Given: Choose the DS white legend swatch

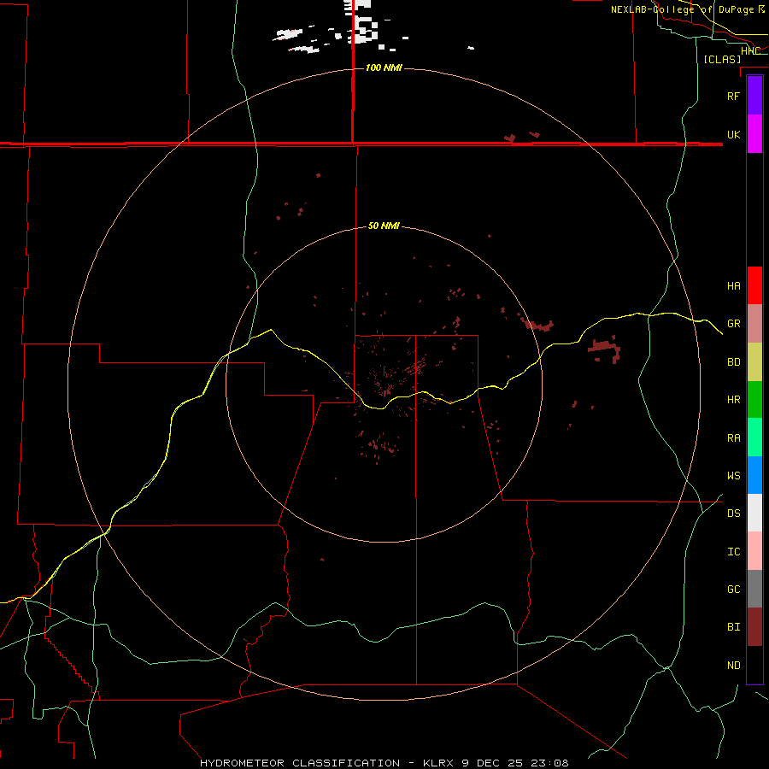Looking at the screenshot, I should tap(754, 513).
